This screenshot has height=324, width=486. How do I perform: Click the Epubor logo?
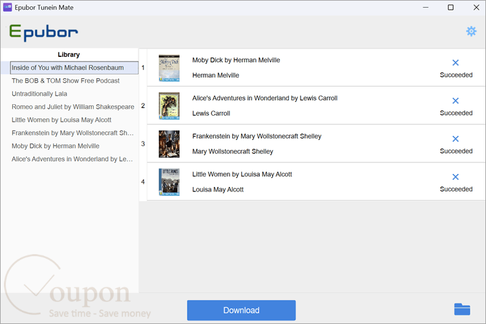click(x=43, y=32)
